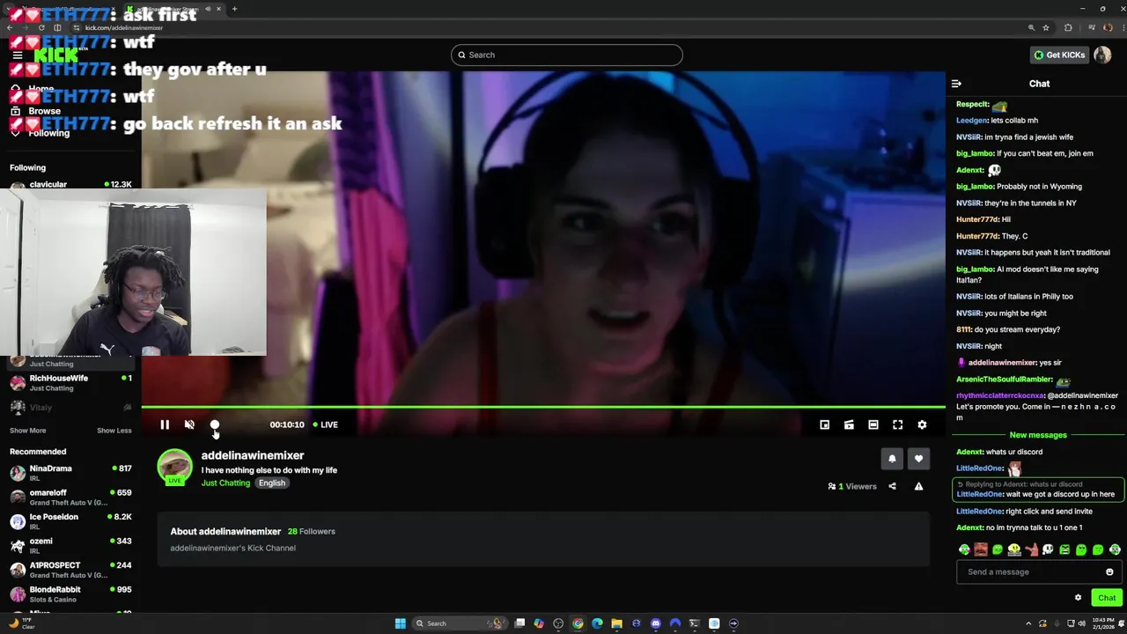
Task: Open user profile avatar menu
Action: point(1102,55)
